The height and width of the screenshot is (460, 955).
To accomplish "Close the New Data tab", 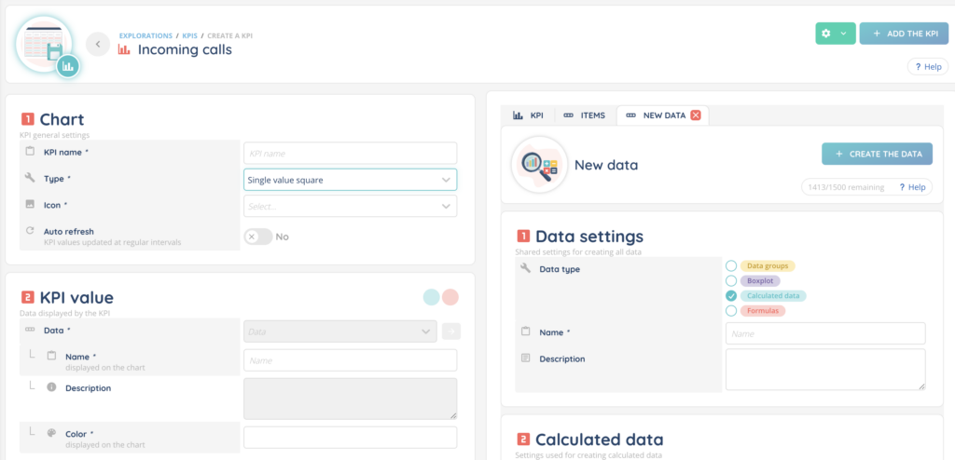I will (696, 115).
